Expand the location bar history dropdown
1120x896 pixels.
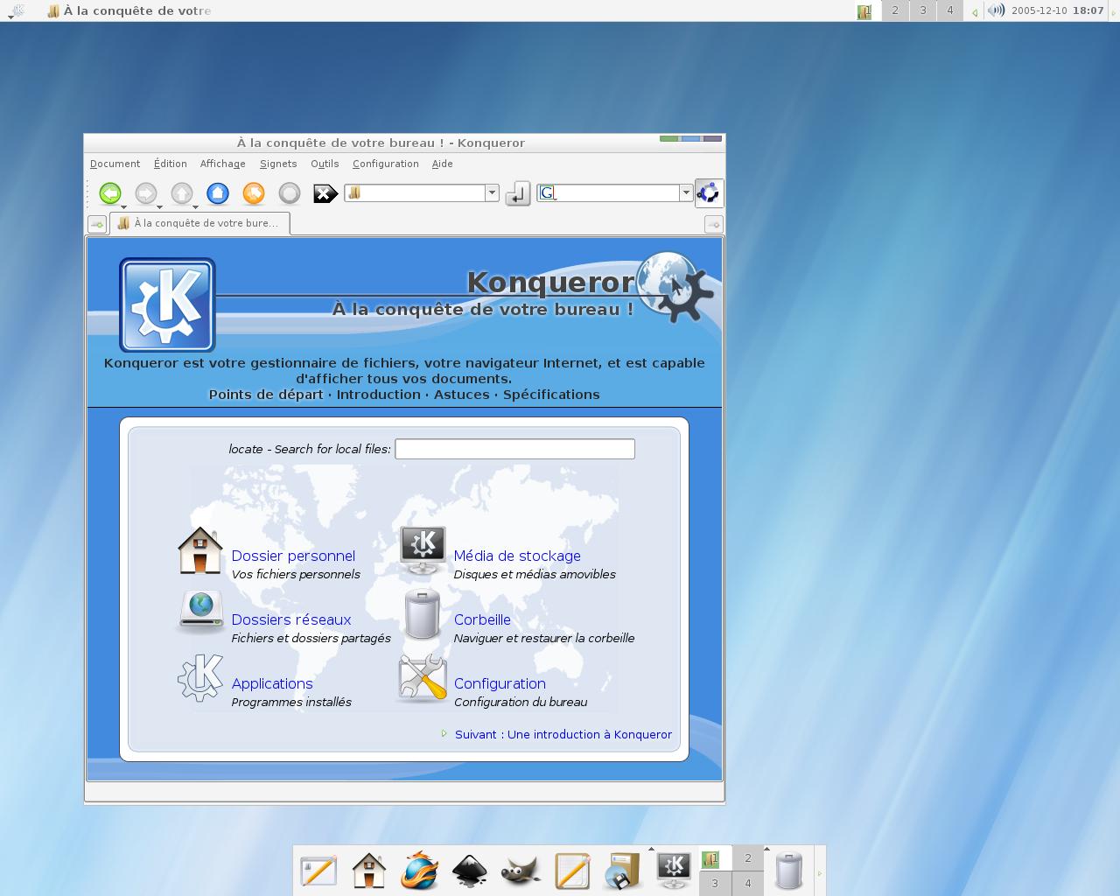click(x=492, y=192)
